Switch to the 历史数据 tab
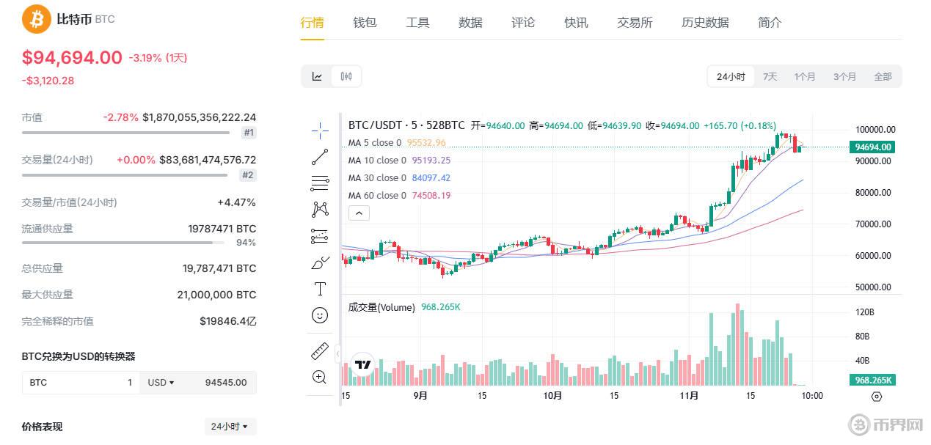This screenshot has height=445, width=931. 705,22
